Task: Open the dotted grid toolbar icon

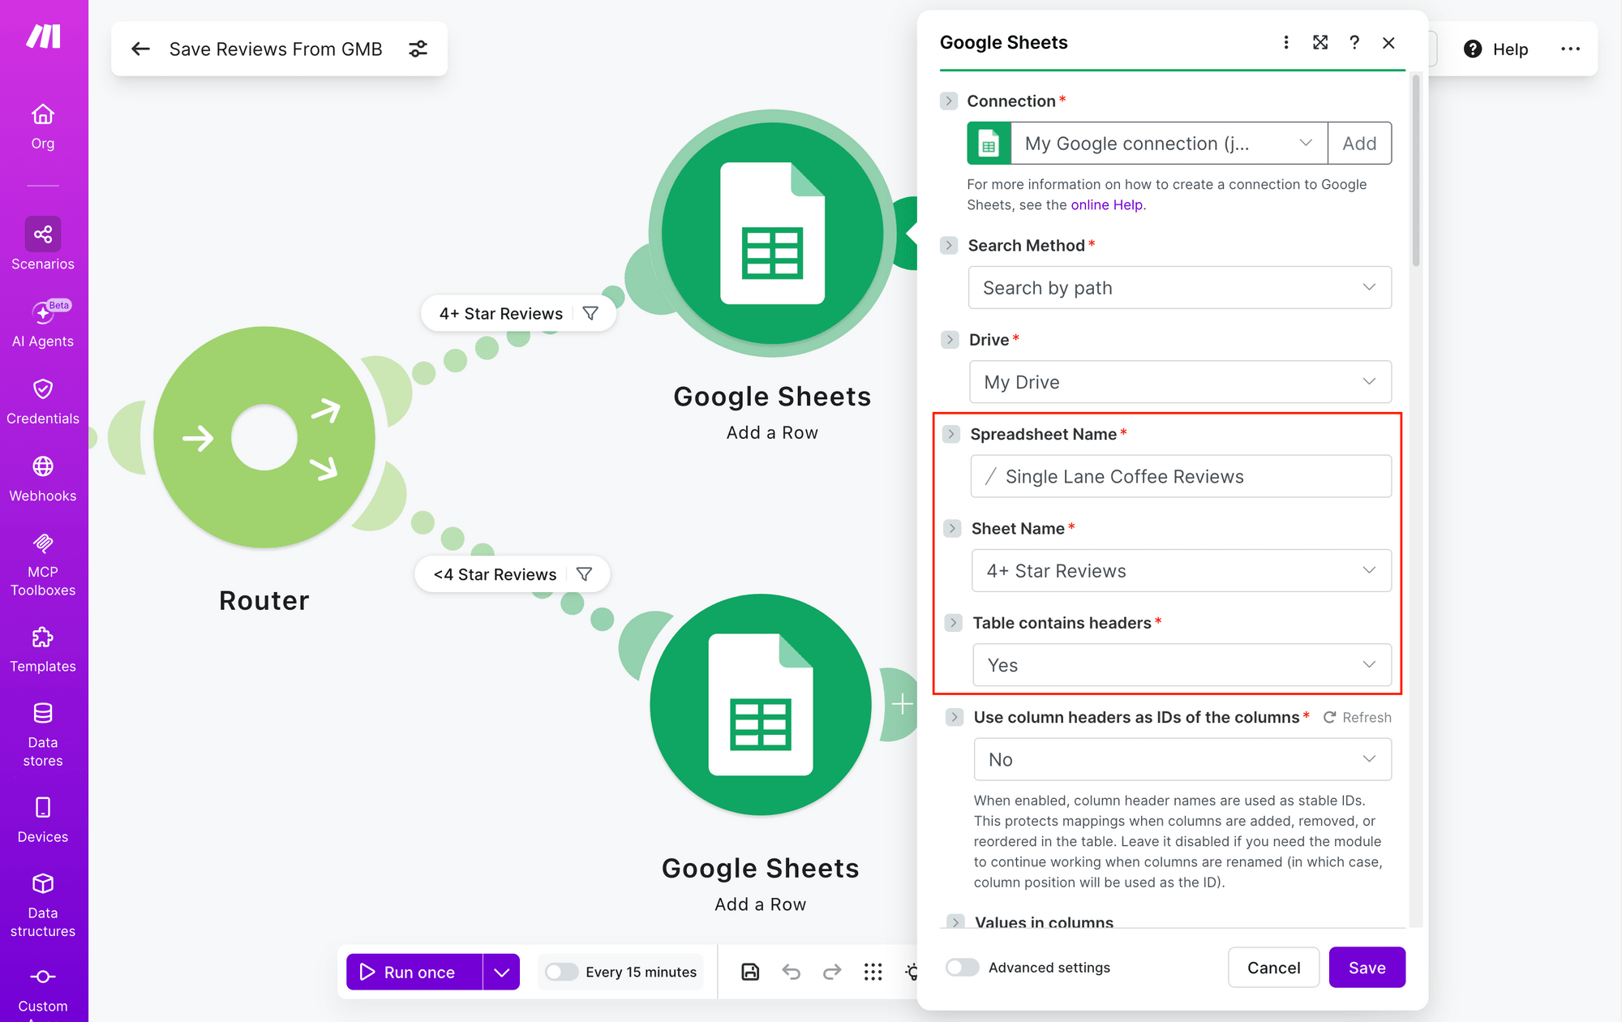Action: coord(873,972)
